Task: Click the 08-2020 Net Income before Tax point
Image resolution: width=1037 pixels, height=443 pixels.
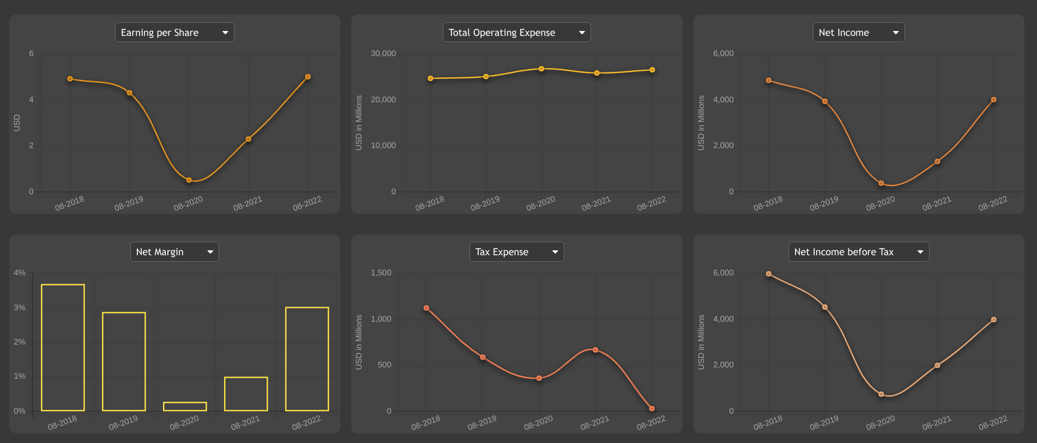Action: click(881, 395)
